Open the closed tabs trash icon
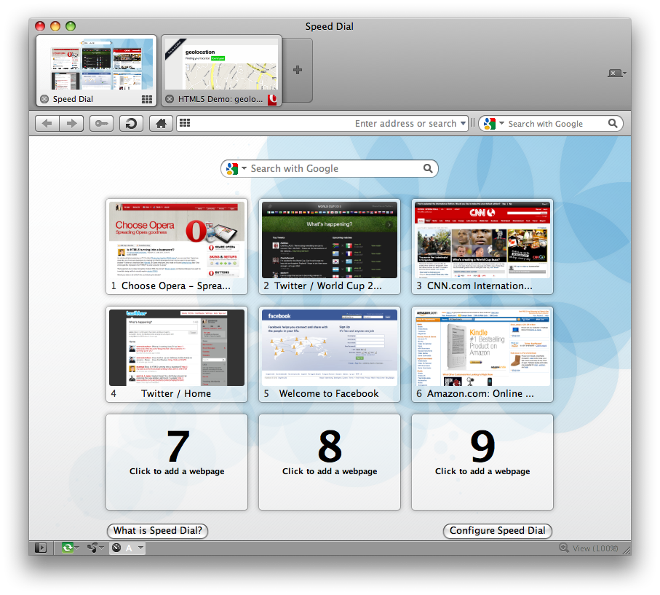The height and width of the screenshot is (595, 660). (x=616, y=73)
